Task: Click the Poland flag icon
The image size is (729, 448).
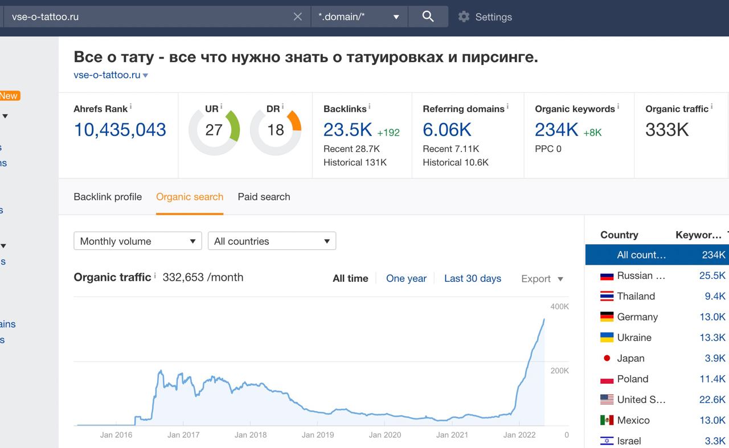Action: click(x=607, y=379)
